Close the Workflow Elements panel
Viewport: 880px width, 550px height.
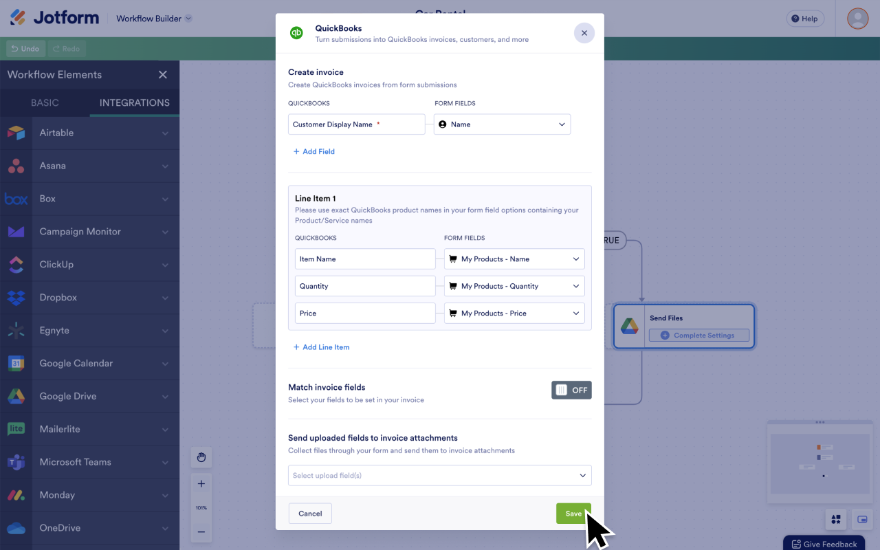163,74
